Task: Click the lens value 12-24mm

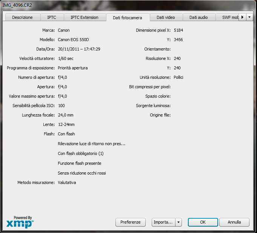Action: [x=66, y=124]
